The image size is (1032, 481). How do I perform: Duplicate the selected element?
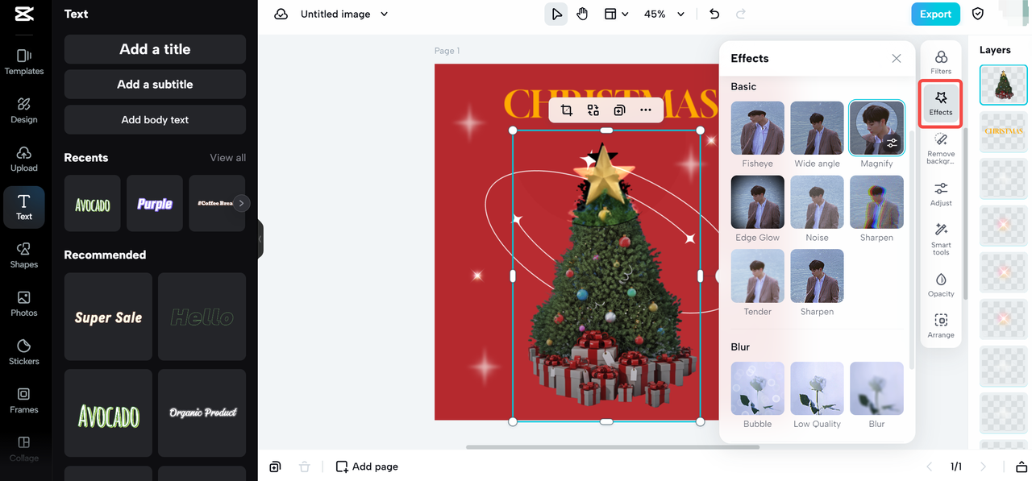[x=619, y=110]
